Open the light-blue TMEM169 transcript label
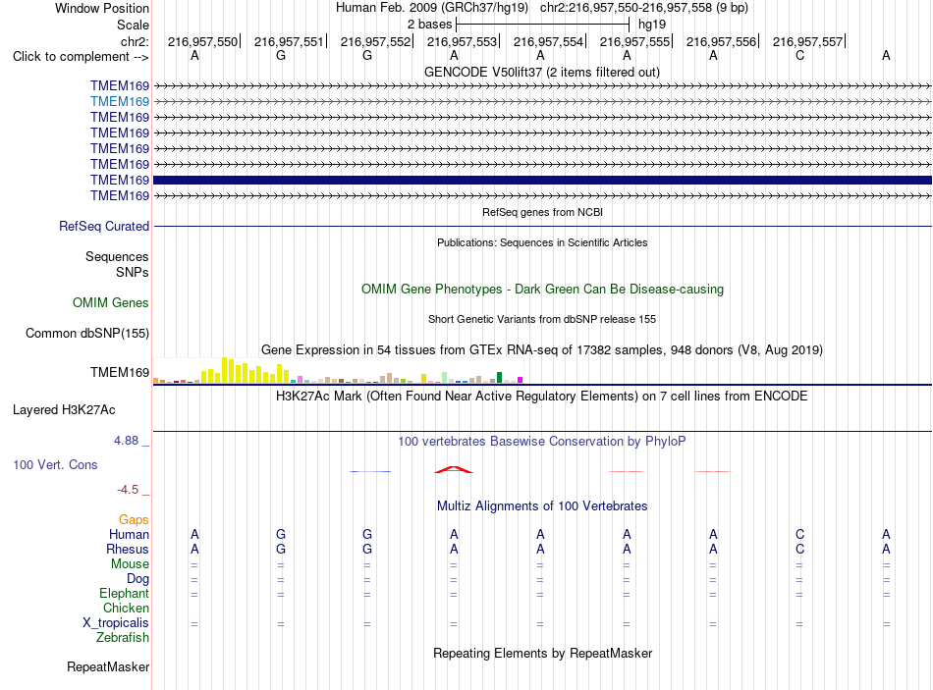The height and width of the screenshot is (690, 933). click(x=120, y=102)
